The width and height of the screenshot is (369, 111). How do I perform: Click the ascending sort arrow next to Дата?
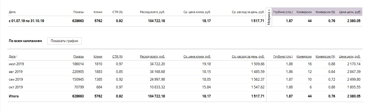(17, 57)
